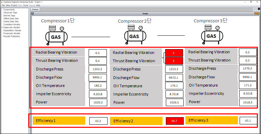Image resolution: width=261 pixels, height=134 pixels.
Task: Select Degradation Signals in the tree
Action: 12,31
